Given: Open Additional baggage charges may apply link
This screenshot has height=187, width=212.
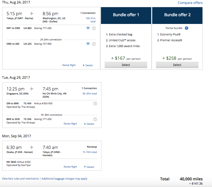Looking at the screenshot, I should pyautogui.click(x=64, y=179).
